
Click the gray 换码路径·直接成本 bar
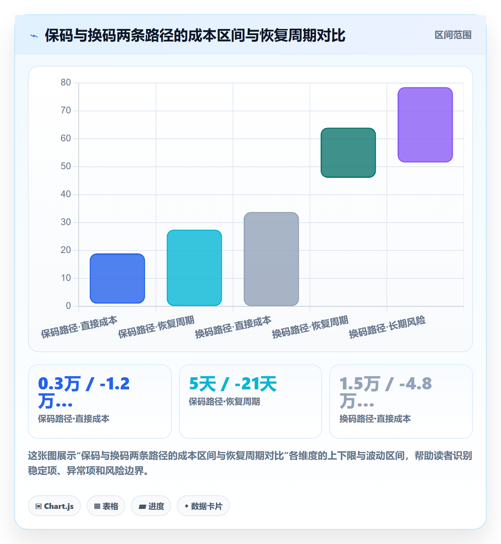coord(271,259)
